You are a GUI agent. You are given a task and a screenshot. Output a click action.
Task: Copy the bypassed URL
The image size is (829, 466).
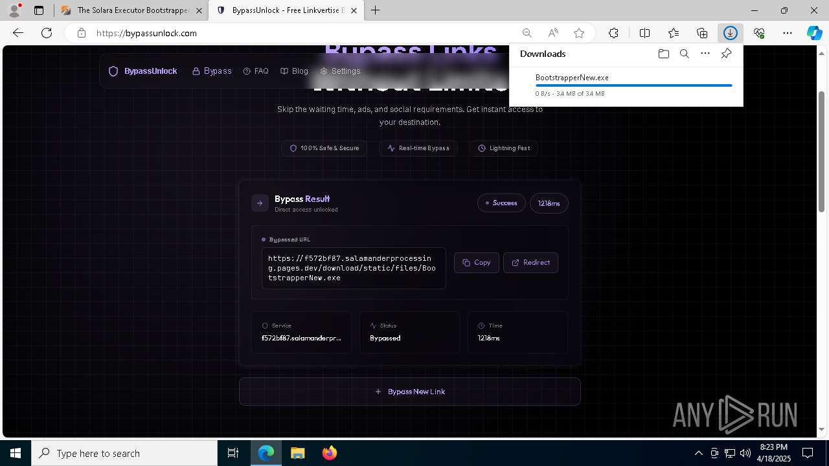coord(477,263)
